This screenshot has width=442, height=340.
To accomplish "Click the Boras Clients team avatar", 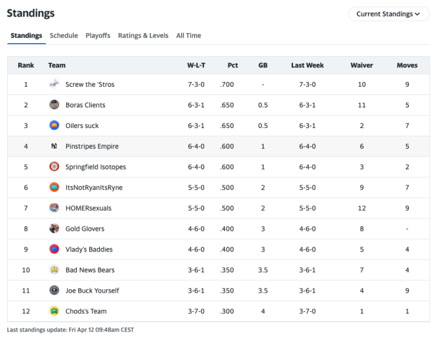I will tap(54, 105).
